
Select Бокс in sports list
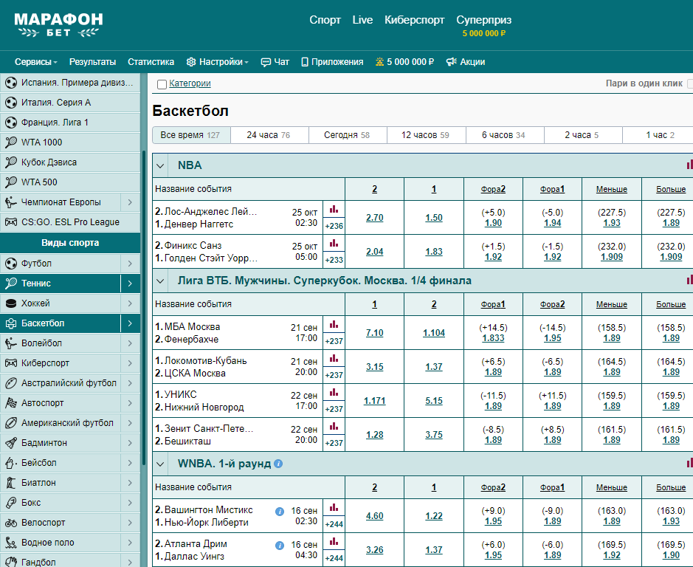(x=60, y=503)
